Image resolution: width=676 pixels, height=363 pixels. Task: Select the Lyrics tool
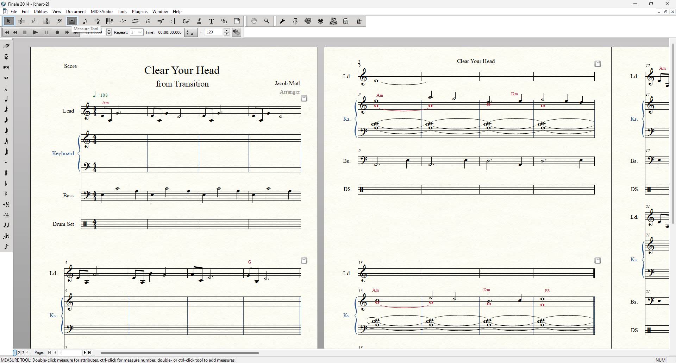pos(199,21)
